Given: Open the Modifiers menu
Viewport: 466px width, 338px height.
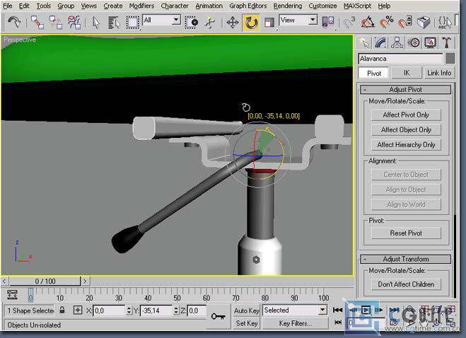Looking at the screenshot, I should click(x=141, y=6).
